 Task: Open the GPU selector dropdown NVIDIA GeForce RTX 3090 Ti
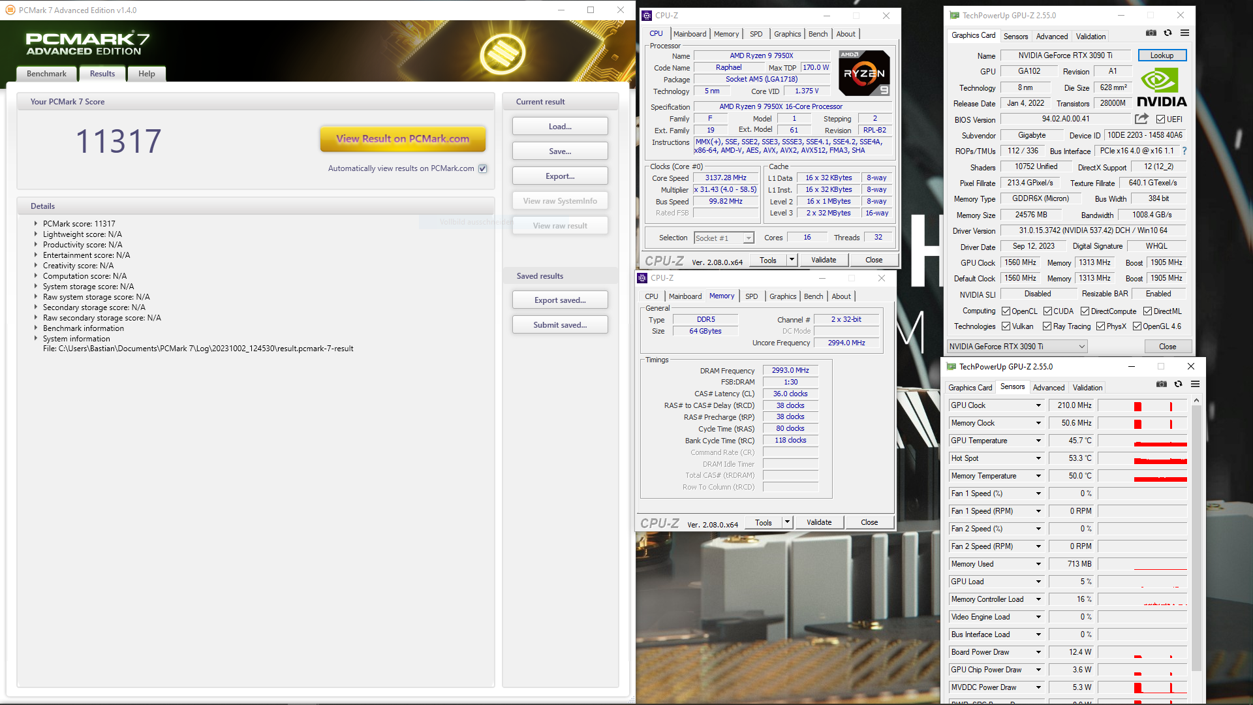[1017, 347]
